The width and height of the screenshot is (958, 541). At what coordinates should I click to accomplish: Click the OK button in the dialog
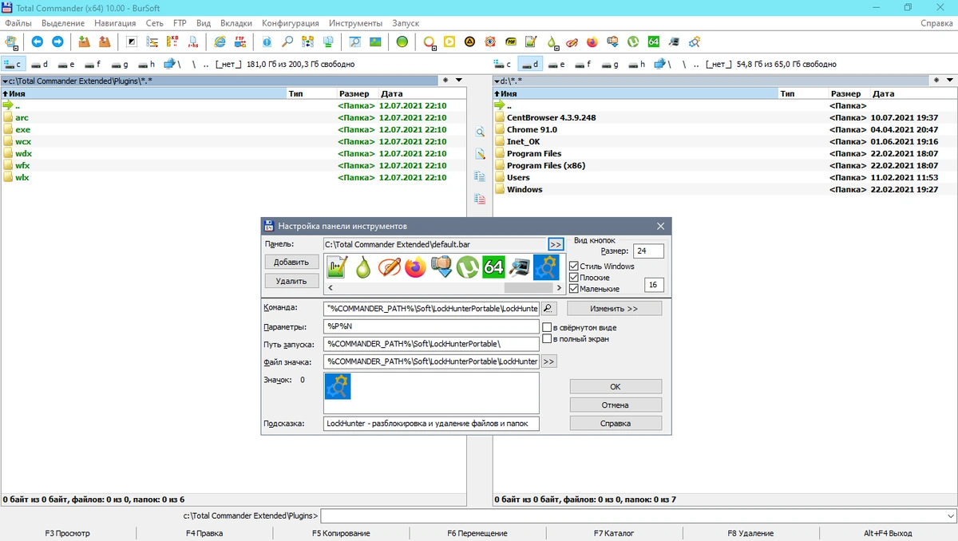(616, 386)
